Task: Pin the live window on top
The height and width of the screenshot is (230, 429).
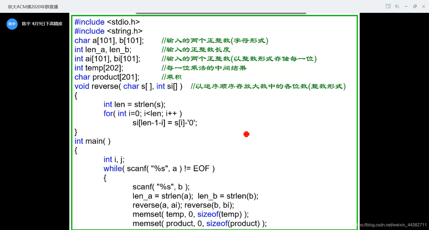Action: pos(388,6)
